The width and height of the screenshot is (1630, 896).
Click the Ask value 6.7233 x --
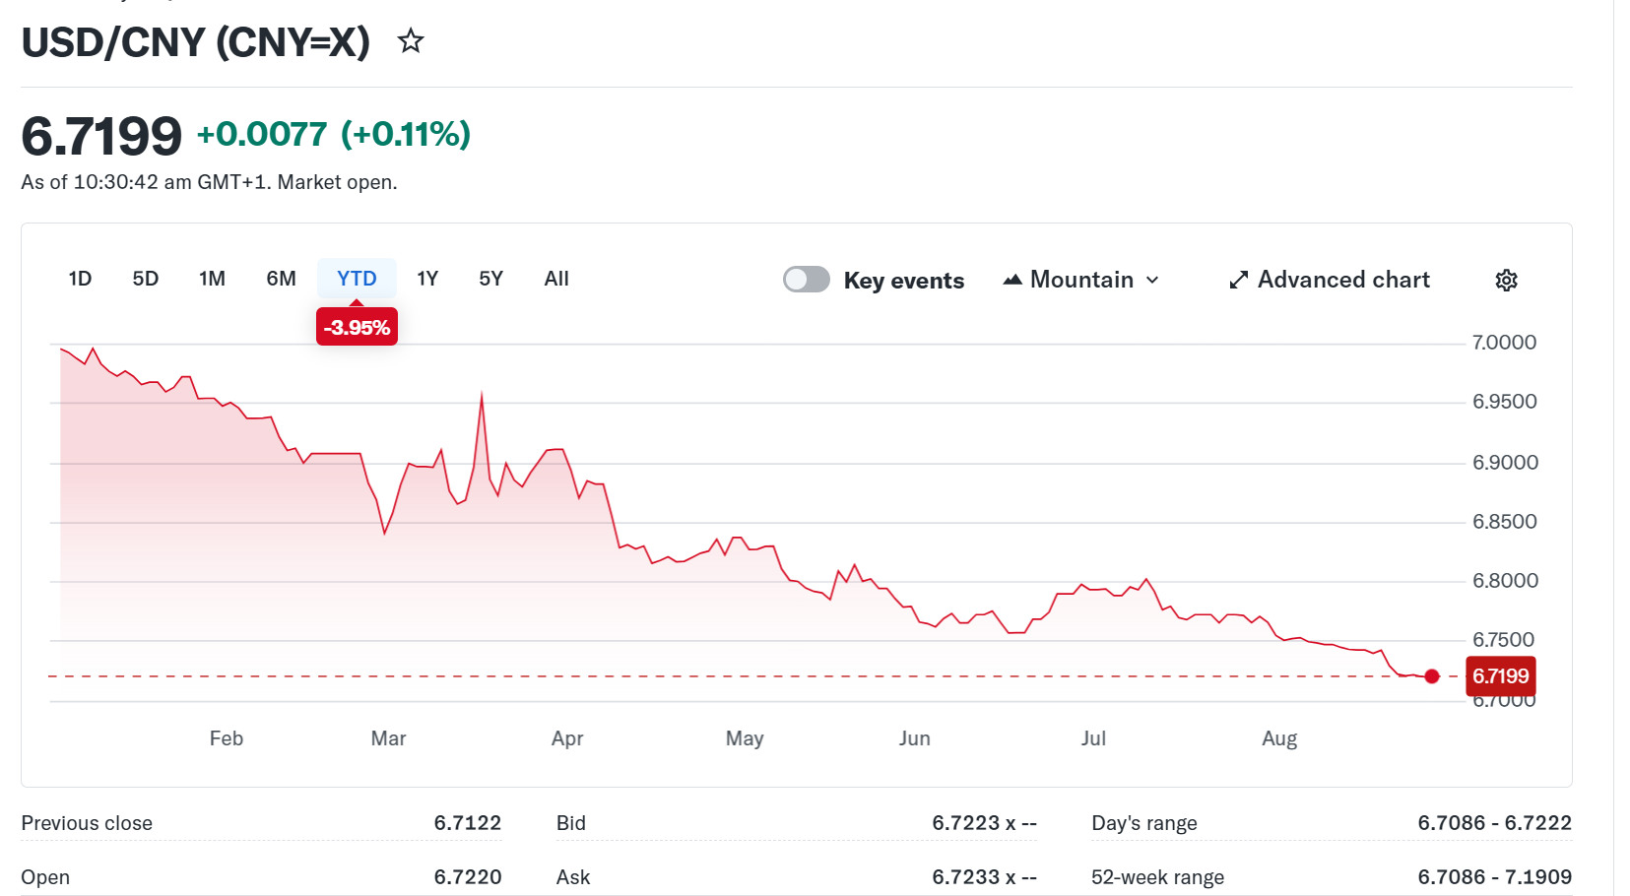pyautogui.click(x=985, y=877)
